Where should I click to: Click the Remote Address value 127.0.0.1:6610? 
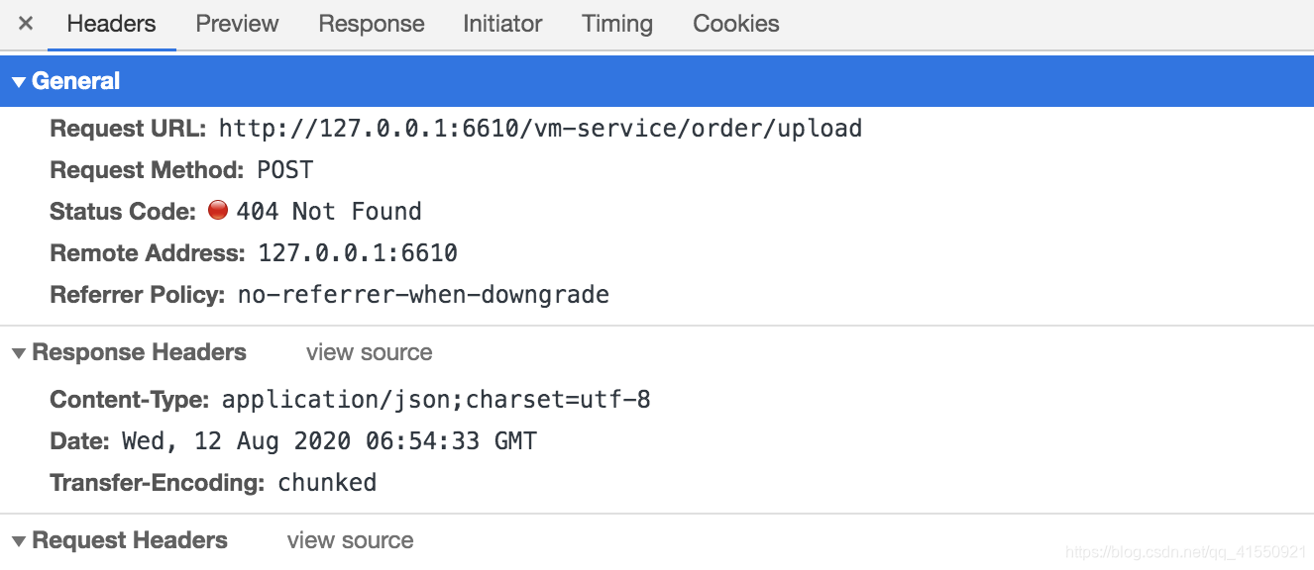coord(358,252)
